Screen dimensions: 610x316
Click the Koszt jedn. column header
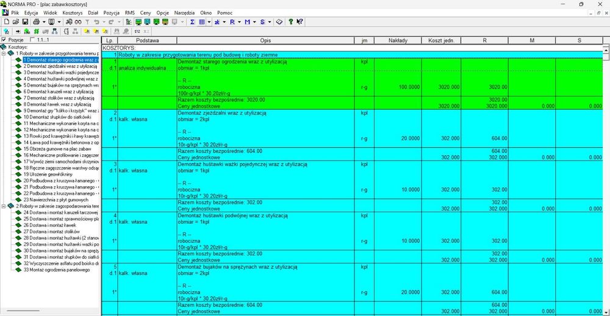(x=441, y=40)
